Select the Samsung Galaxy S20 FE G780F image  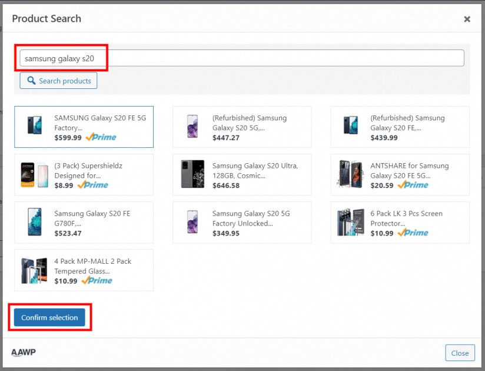click(x=34, y=222)
